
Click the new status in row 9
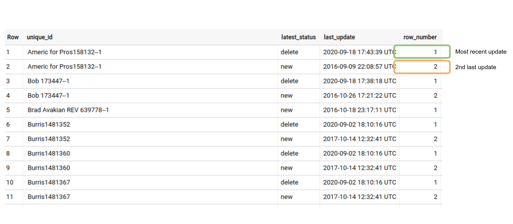(x=286, y=168)
